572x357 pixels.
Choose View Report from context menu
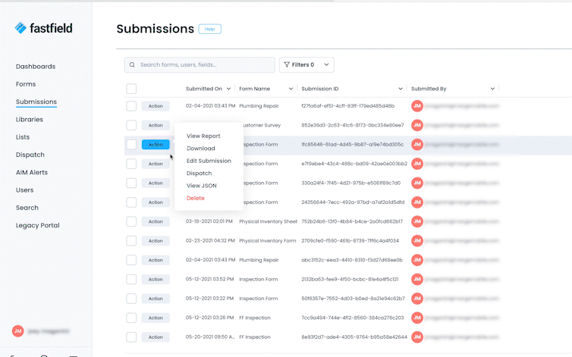click(203, 136)
